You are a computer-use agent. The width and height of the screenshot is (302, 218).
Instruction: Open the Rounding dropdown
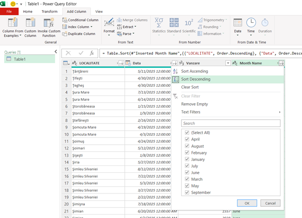210,27
